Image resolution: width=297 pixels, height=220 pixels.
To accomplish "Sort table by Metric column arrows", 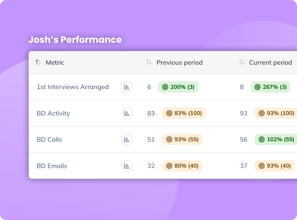I will (38, 62).
